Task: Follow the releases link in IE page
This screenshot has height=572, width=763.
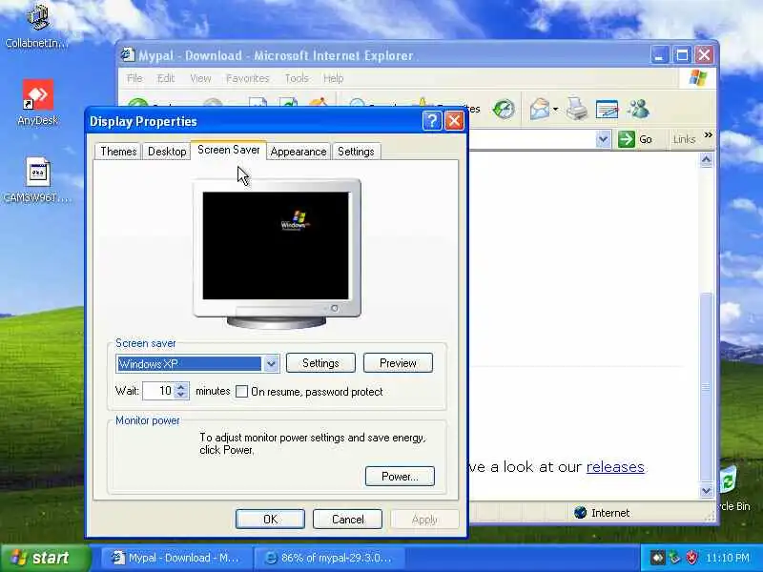Action: (615, 467)
